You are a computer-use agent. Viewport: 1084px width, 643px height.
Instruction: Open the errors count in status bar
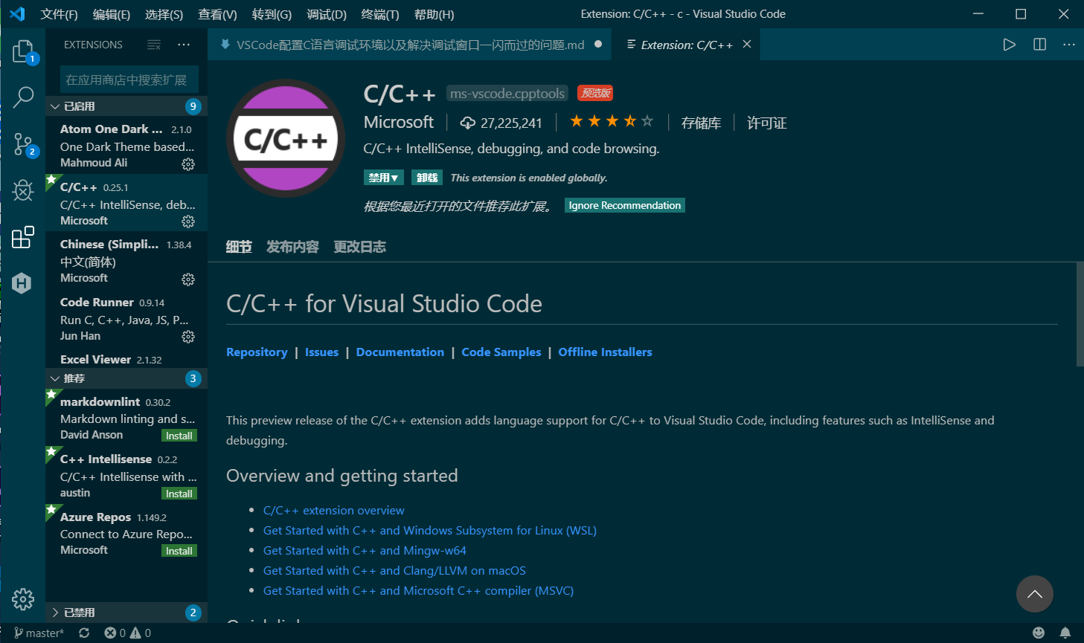[x=115, y=633]
